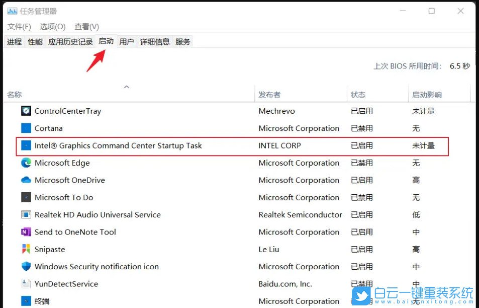
Task: Click the sort chevron above 名称 column
Action: click(127, 86)
